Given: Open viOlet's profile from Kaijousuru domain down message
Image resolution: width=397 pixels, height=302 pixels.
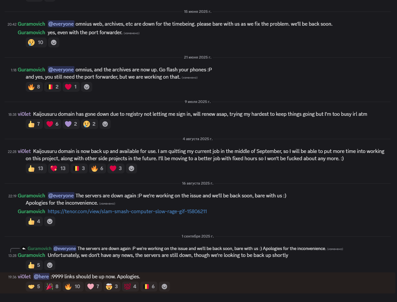Looking at the screenshot, I should [x=24, y=114].
